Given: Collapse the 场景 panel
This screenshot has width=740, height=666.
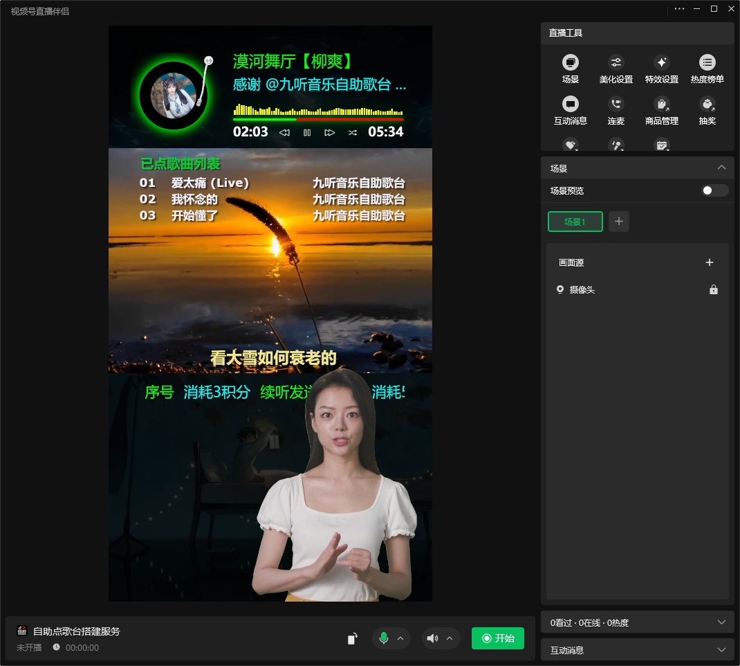Looking at the screenshot, I should [x=721, y=168].
